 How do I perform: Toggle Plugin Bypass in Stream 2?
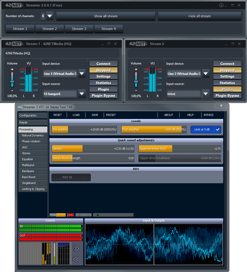[x=227, y=95]
